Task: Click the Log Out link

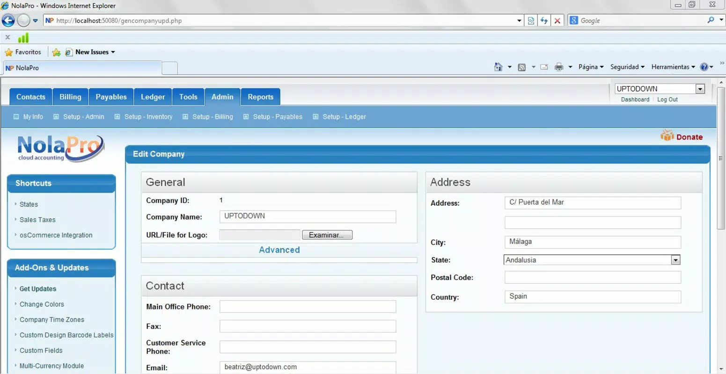Action: coord(667,100)
